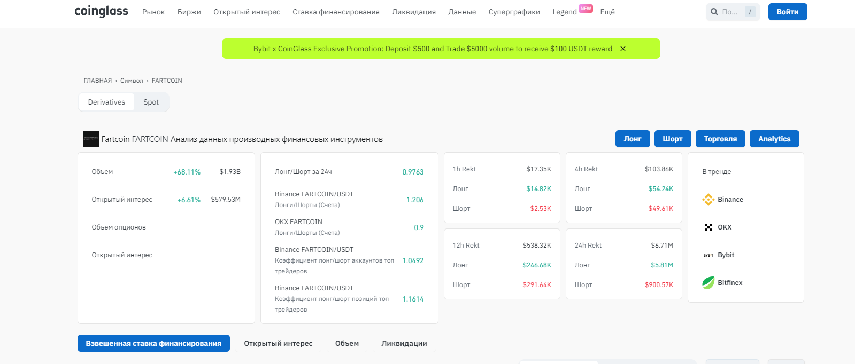Switch to the Ликвидации chart tab

(404, 343)
